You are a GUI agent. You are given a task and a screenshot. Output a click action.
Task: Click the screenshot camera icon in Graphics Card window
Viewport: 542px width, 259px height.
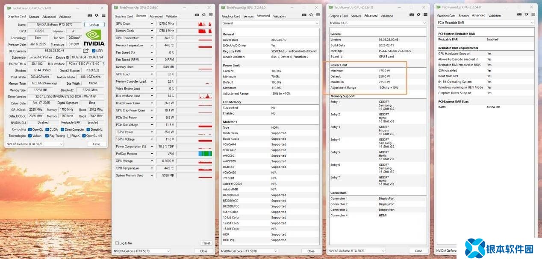tap(90, 15)
